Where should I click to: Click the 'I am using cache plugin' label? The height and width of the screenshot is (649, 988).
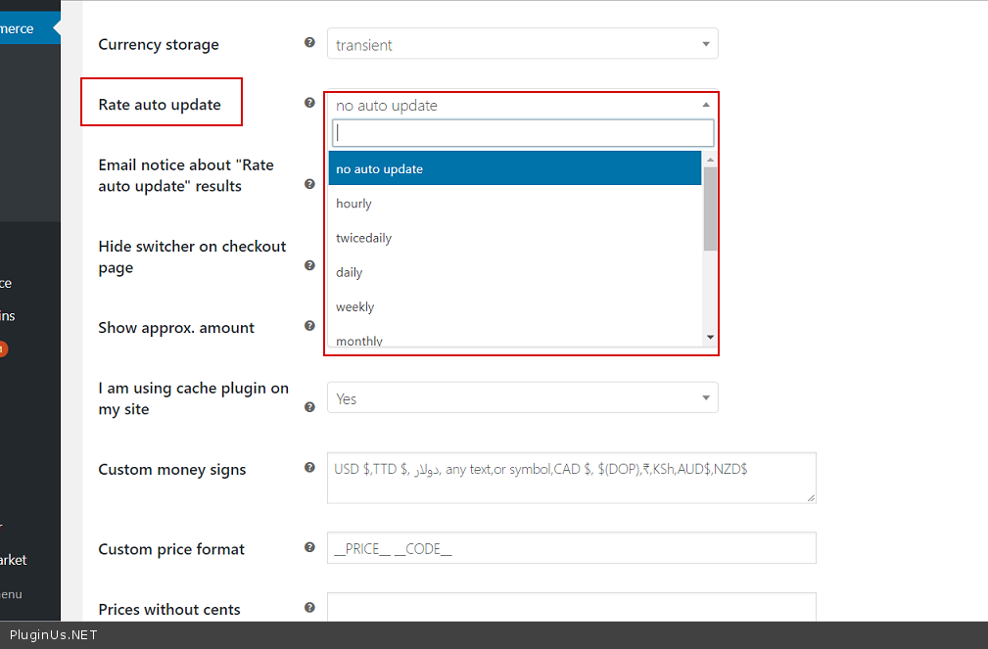194,398
